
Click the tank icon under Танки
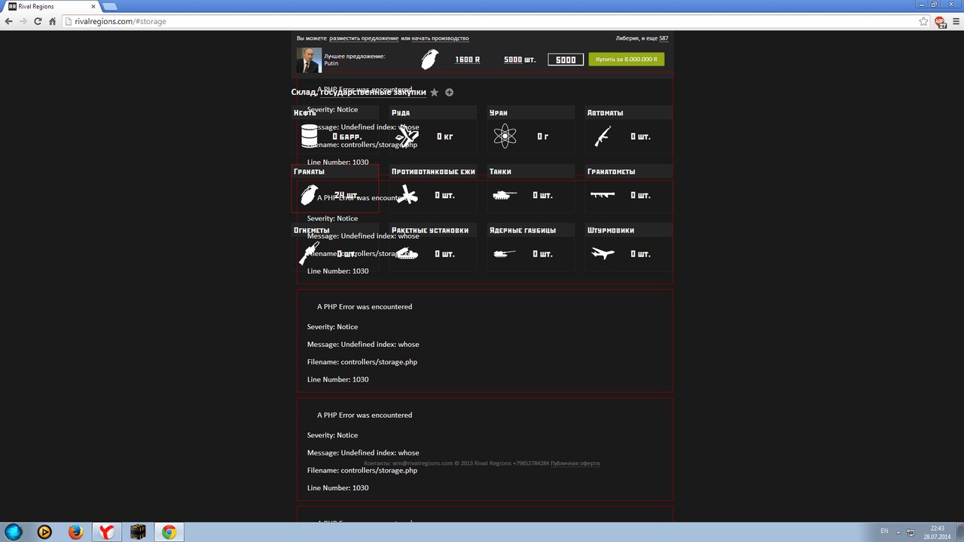pyautogui.click(x=505, y=195)
